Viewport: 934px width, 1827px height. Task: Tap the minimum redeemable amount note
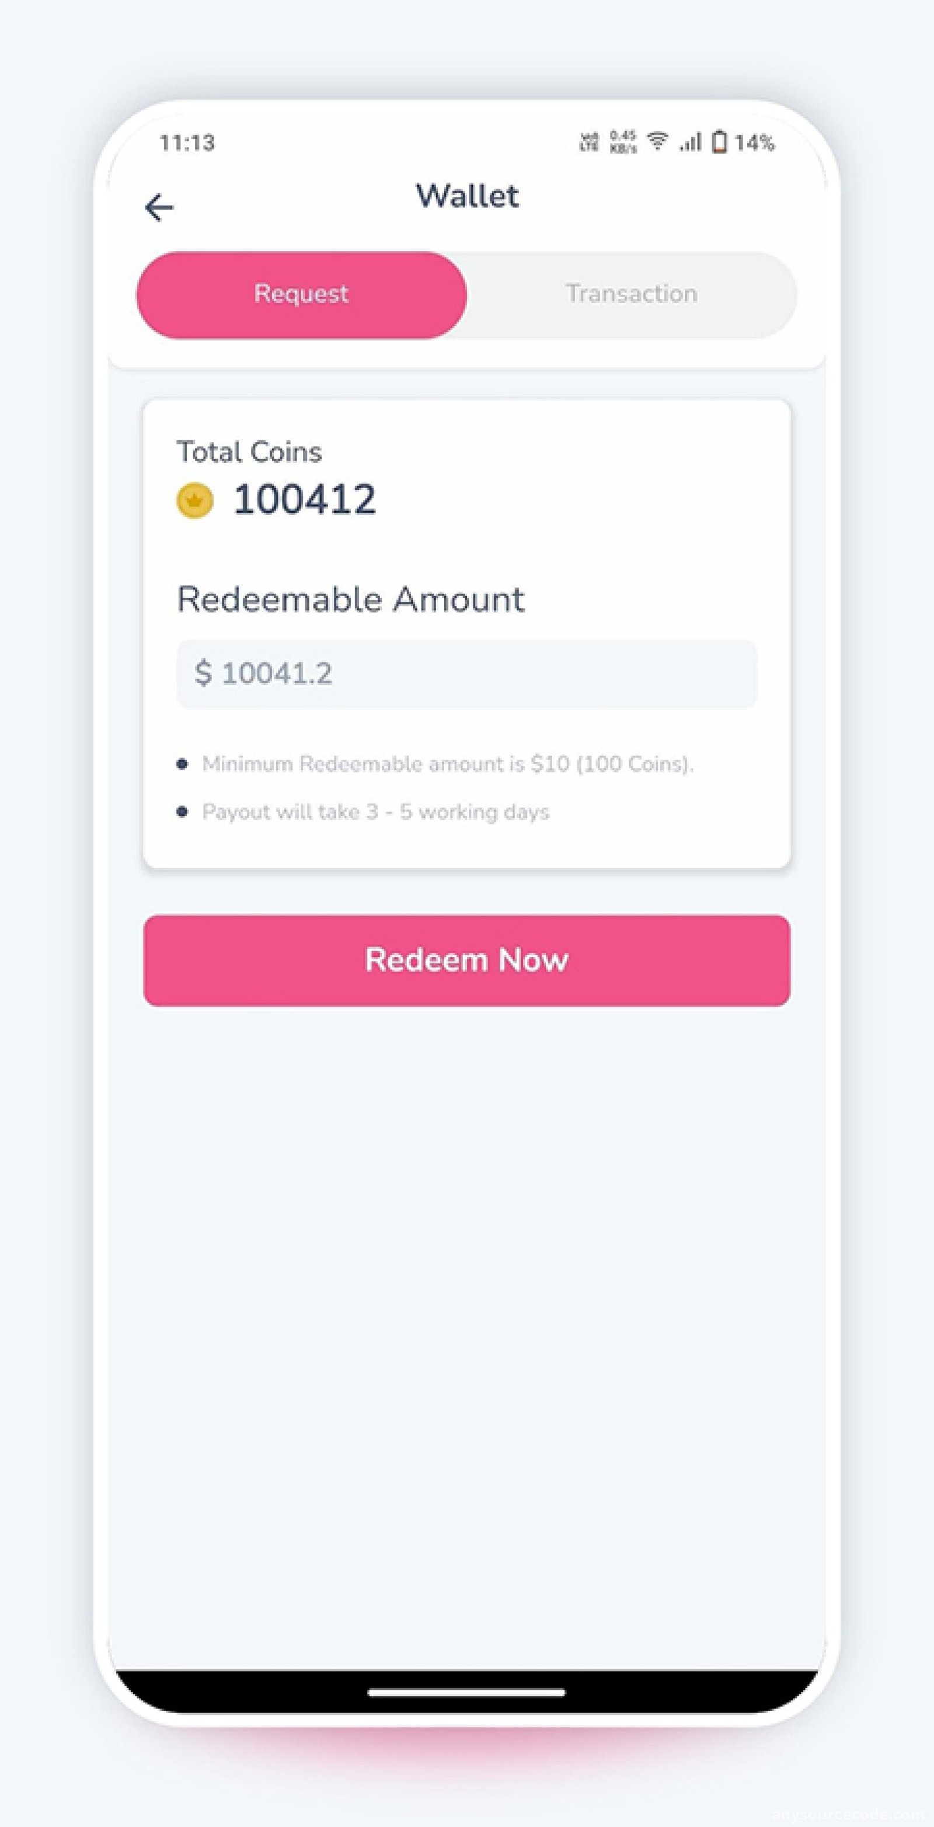448,764
